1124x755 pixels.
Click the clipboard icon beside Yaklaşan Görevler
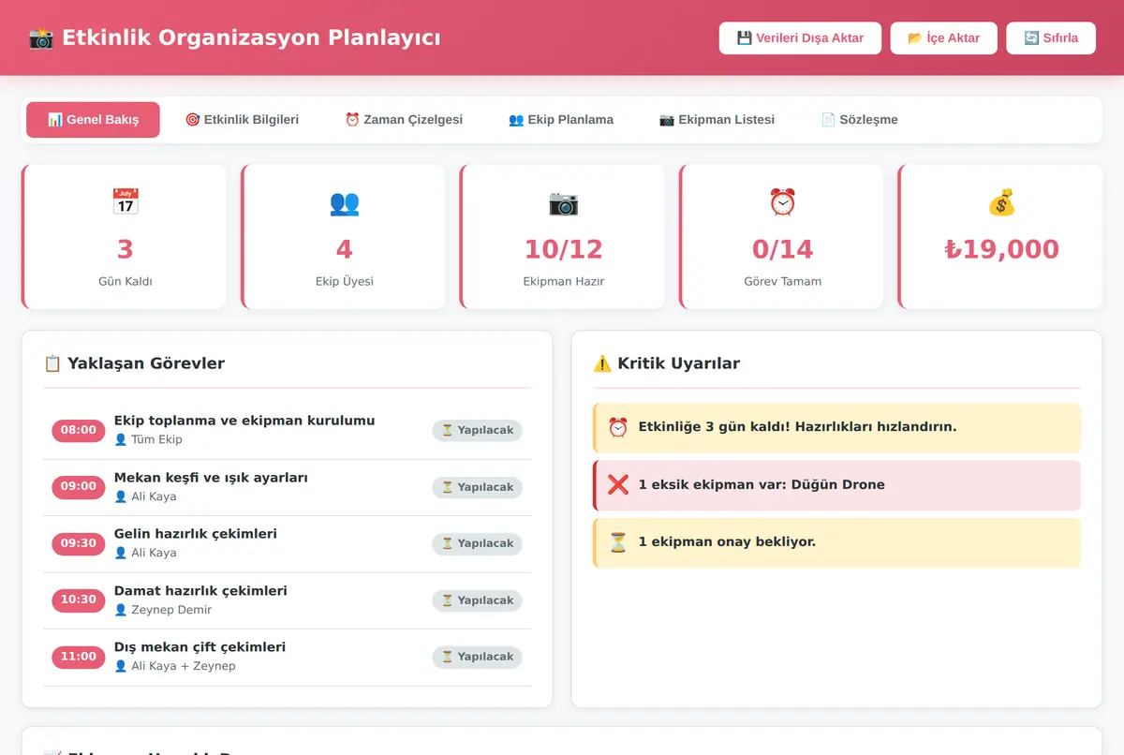click(52, 363)
